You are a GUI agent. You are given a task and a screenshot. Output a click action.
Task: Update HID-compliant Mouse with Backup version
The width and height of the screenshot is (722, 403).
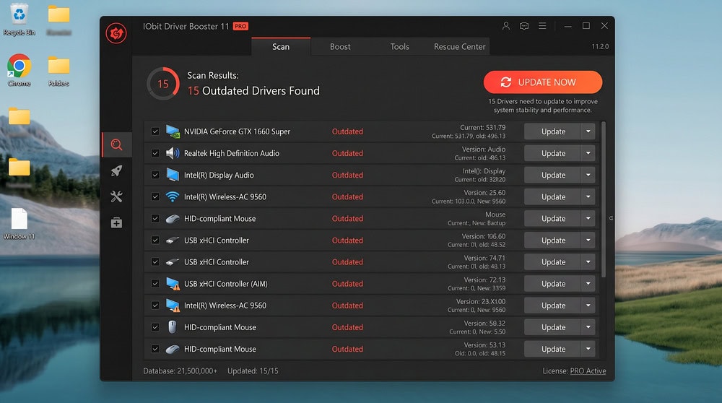(x=552, y=218)
